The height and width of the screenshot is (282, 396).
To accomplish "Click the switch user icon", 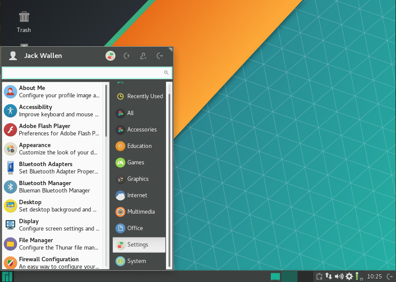I will [143, 56].
